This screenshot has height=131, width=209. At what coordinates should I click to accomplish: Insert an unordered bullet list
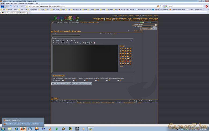72,43
